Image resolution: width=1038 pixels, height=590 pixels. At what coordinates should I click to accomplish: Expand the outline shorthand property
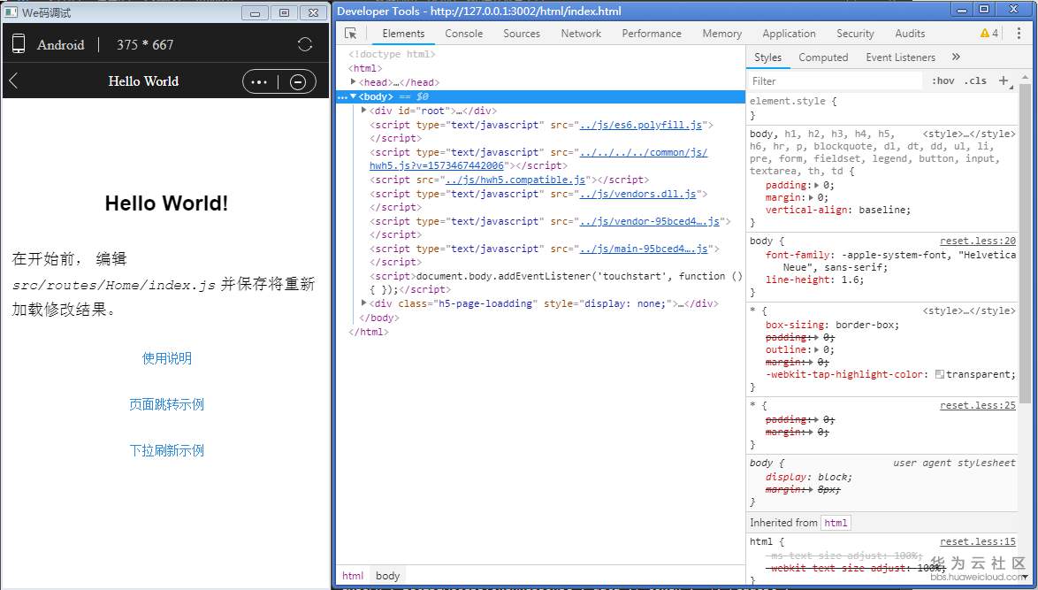click(x=817, y=349)
